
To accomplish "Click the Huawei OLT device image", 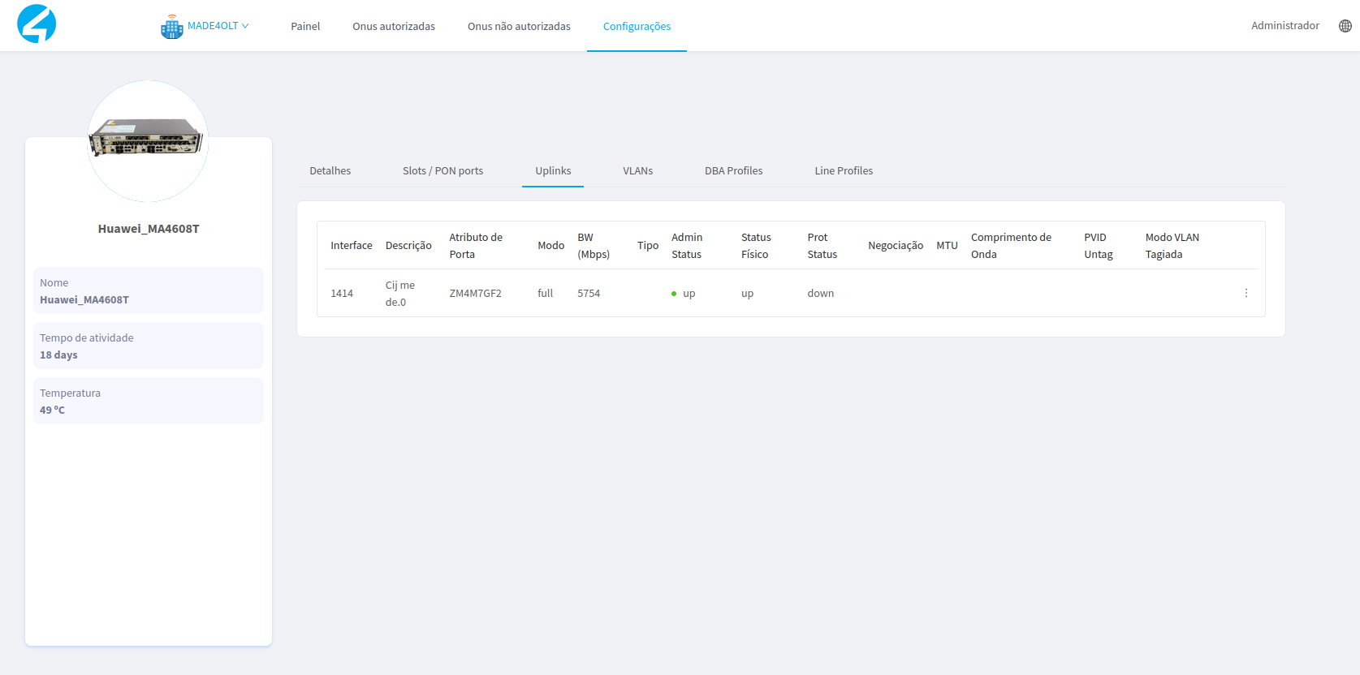I will pyautogui.click(x=147, y=139).
